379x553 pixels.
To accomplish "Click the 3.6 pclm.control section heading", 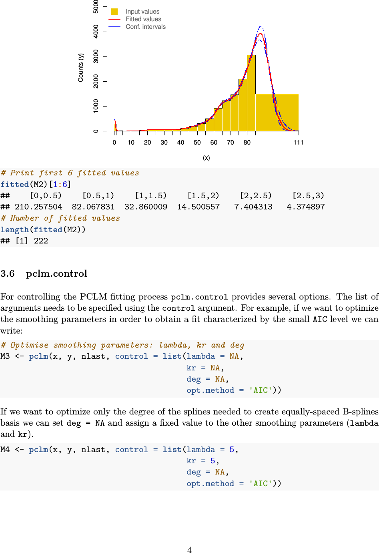I will pyautogui.click(x=44, y=273).
